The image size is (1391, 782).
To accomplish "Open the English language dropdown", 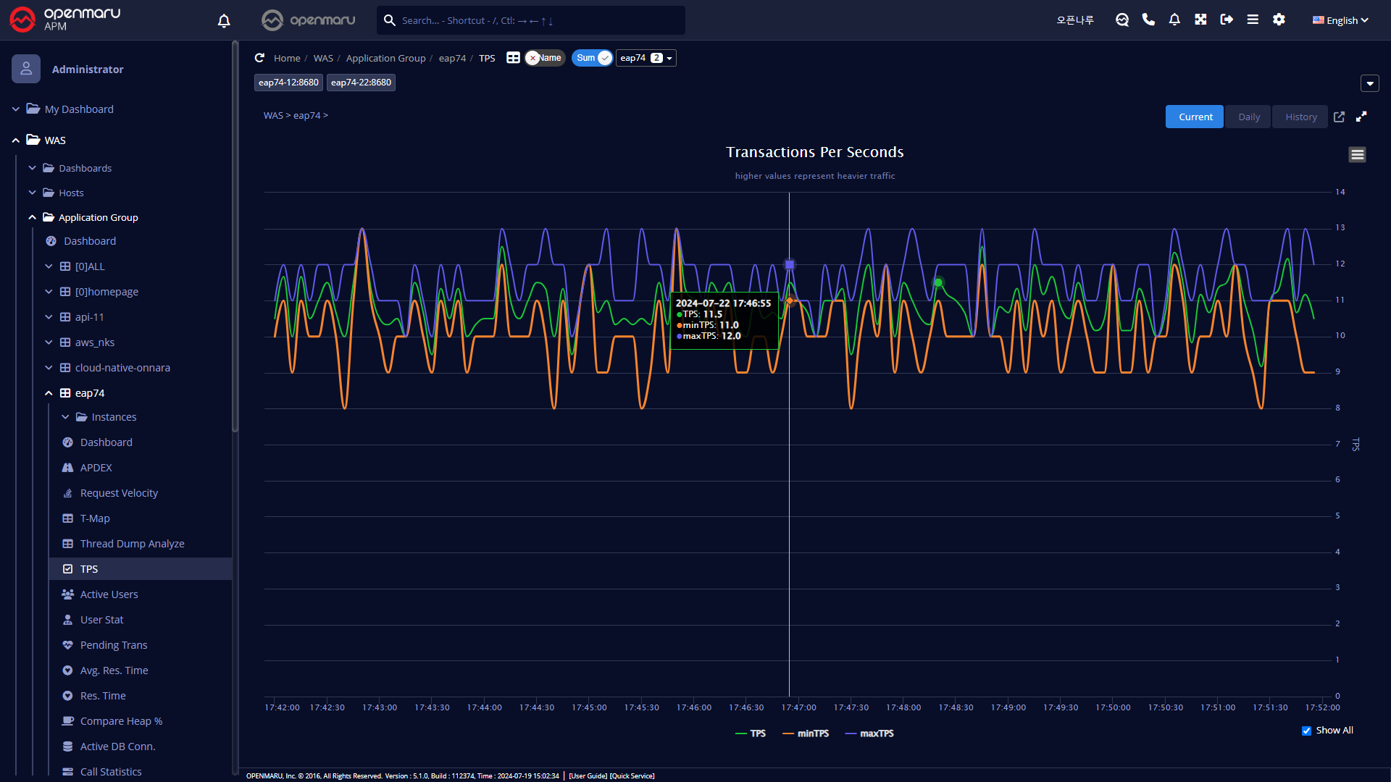I will [x=1340, y=20].
